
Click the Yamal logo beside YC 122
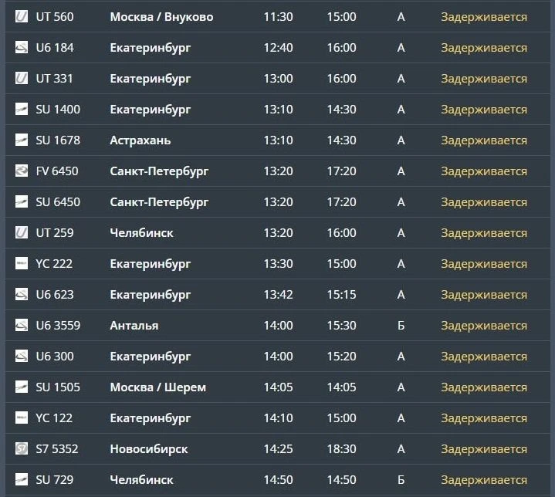[x=22, y=418]
